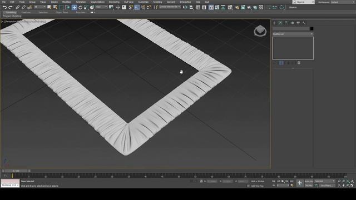
Task: Toggle the Window/Crossing selection icon
Action: (x=67, y=7)
